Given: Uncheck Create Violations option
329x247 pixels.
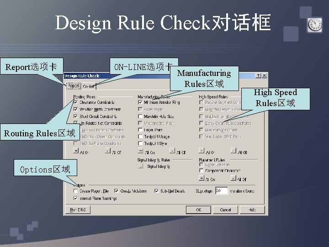Looking at the screenshot, I should pyautogui.click(x=116, y=191).
